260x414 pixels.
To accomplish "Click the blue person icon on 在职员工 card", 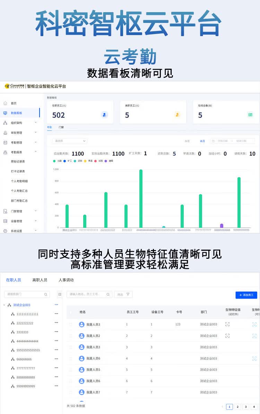I will (x=104, y=115).
